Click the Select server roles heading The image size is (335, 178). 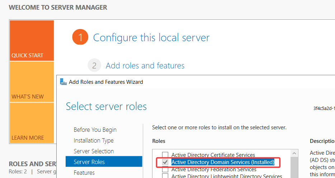[x=106, y=106]
